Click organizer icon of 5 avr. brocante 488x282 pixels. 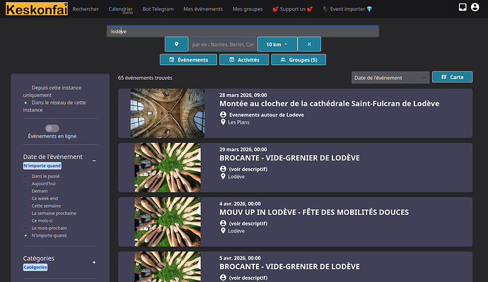(223, 277)
